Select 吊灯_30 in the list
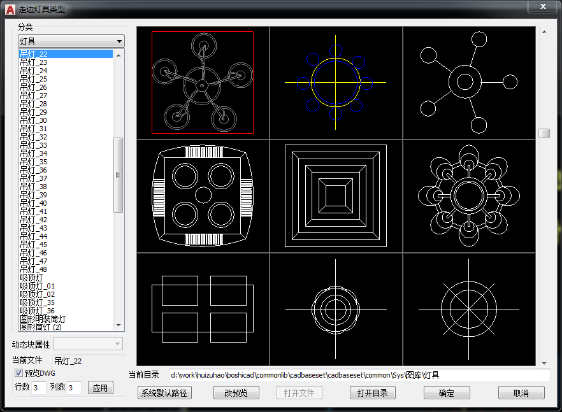Image resolution: width=562 pixels, height=412 pixels. pos(66,120)
